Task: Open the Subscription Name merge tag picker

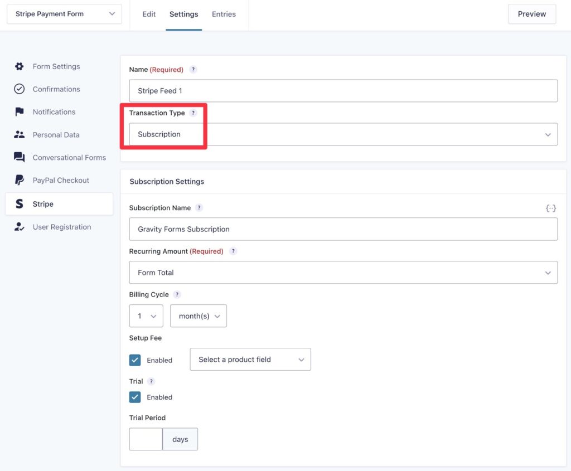Action: coord(551,208)
